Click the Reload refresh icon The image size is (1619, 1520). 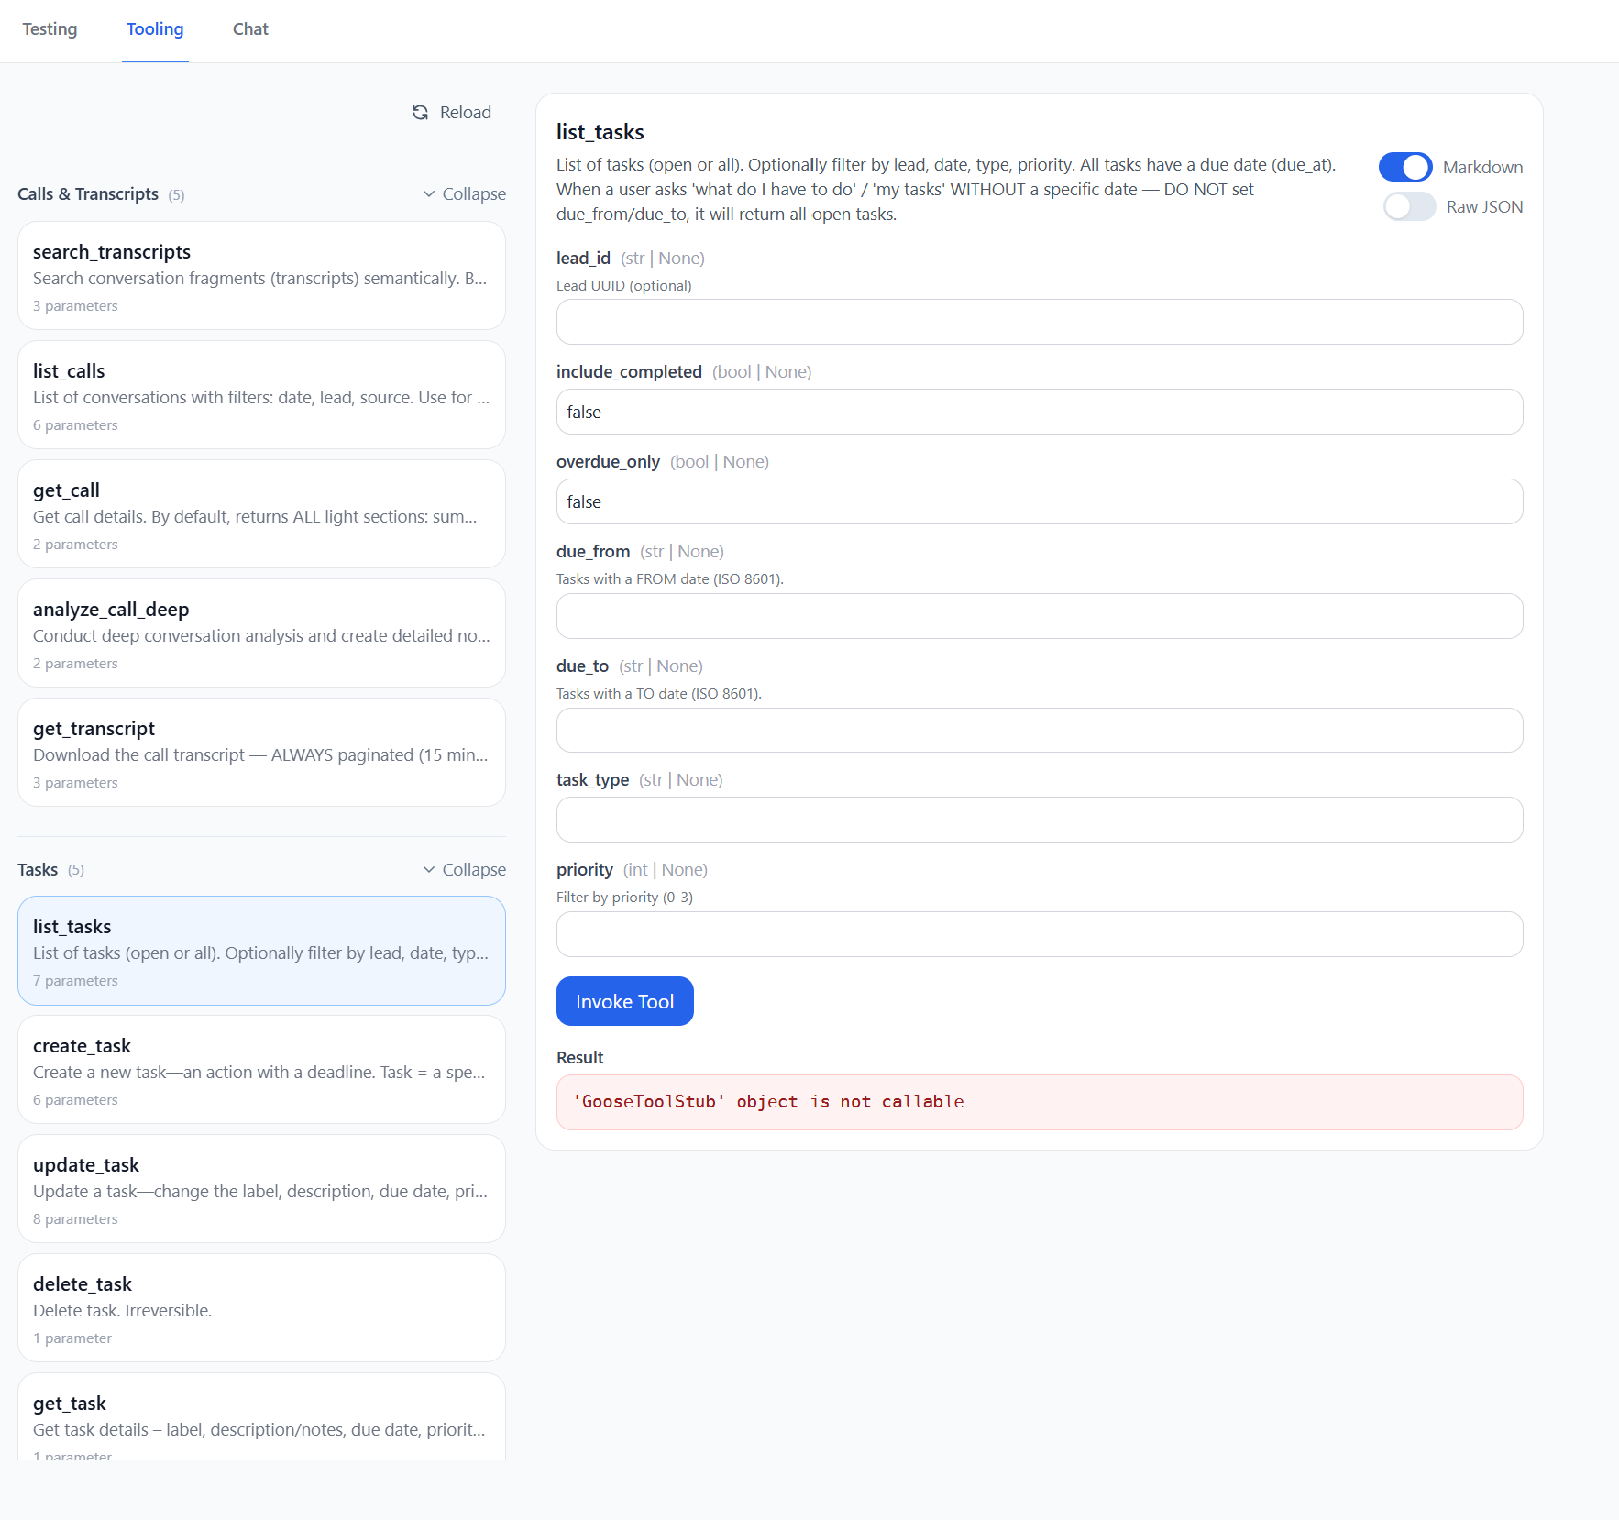[421, 112]
